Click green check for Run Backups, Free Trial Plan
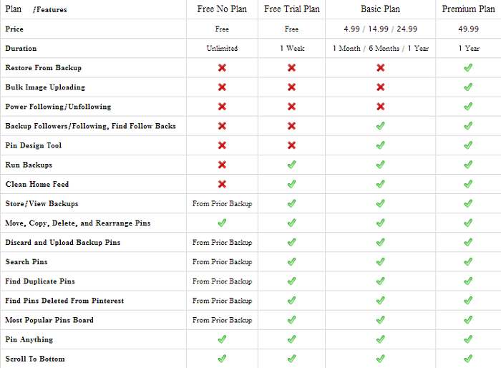The image size is (501, 368). pyautogui.click(x=291, y=165)
